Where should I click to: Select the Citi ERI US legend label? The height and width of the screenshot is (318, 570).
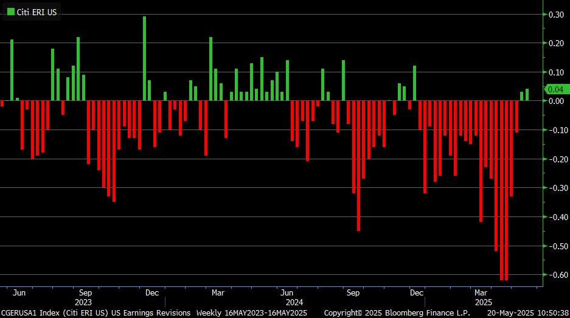point(36,12)
